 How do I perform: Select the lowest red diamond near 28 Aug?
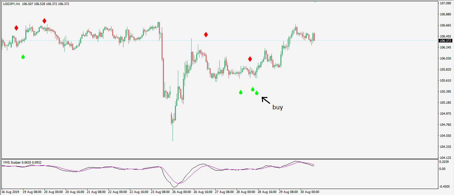[x=250, y=59]
